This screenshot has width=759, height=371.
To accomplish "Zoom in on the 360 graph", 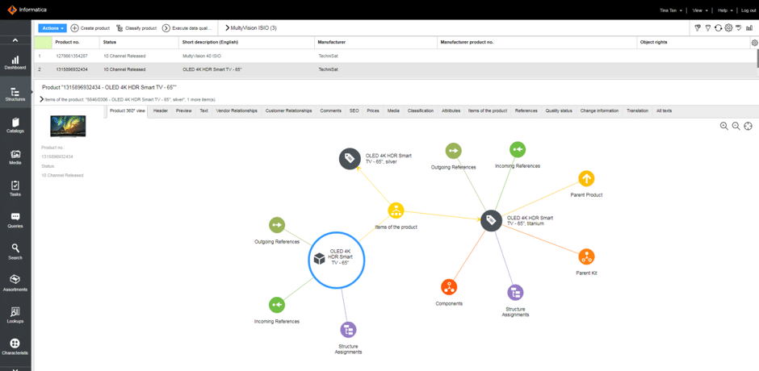I will coord(724,126).
